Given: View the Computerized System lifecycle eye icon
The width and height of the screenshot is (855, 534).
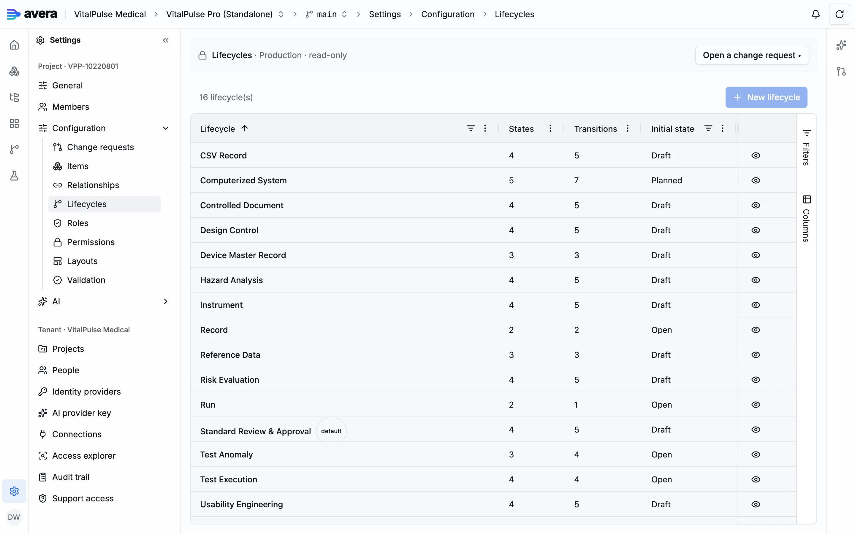Looking at the screenshot, I should (756, 180).
